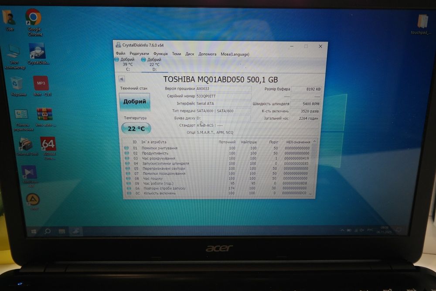This screenshot has width=436, height=291.
Task: Select attribute row 08 Час пошуку
Action: (218, 178)
